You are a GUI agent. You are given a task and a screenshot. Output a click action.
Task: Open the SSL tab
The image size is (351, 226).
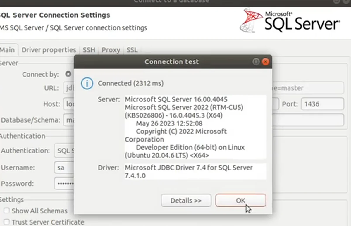coord(132,50)
